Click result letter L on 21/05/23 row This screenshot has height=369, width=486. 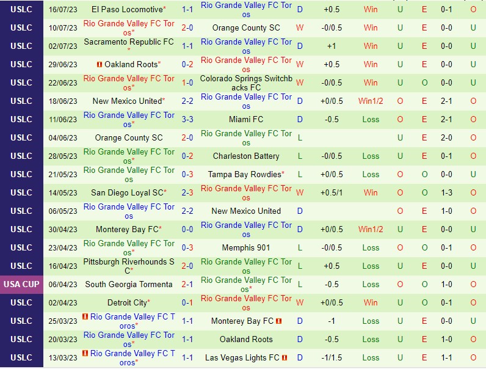coord(300,174)
